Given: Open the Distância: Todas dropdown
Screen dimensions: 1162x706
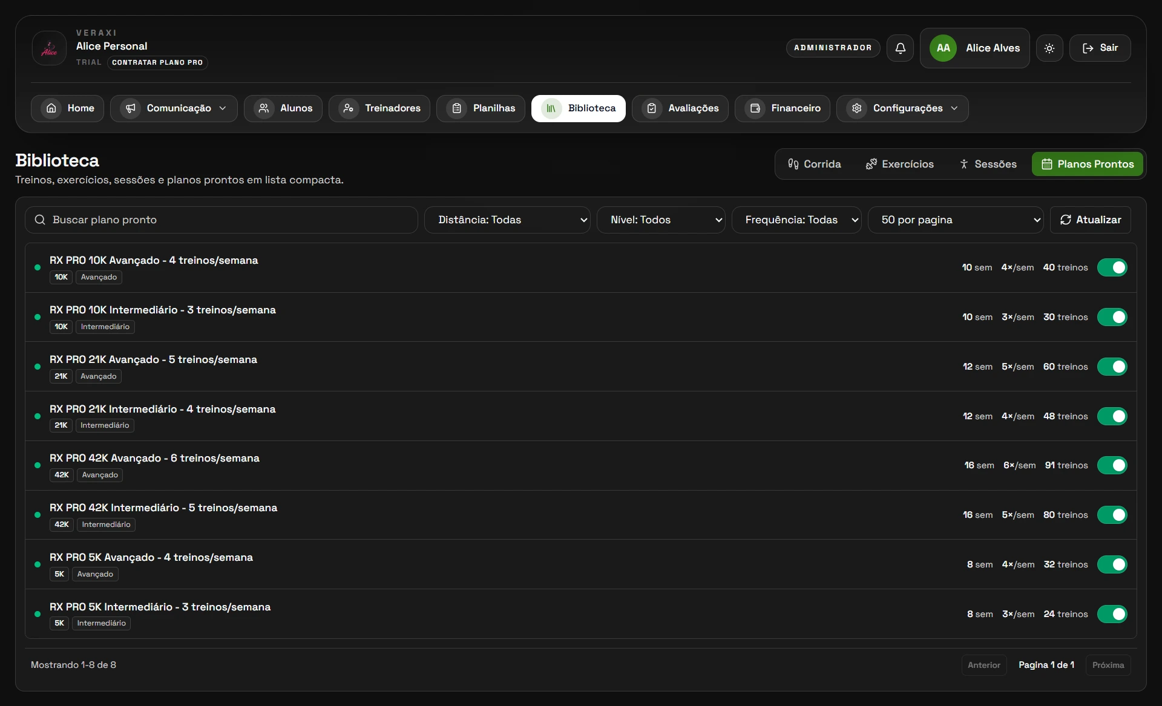Looking at the screenshot, I should pos(507,220).
